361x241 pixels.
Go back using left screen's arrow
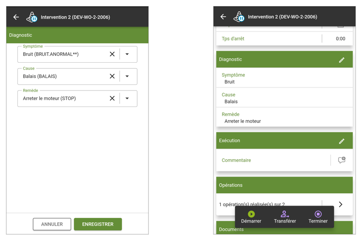16,17
